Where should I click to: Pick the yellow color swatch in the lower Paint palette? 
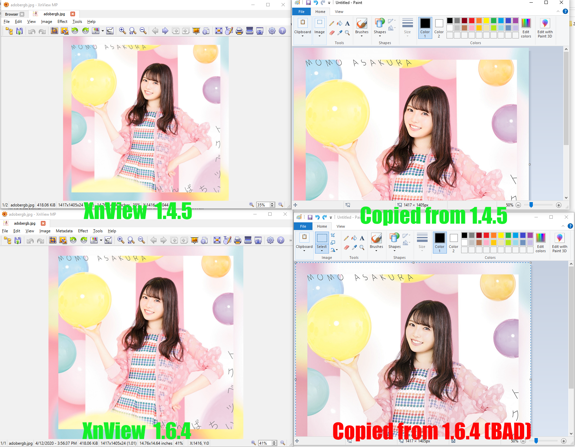coord(501,235)
